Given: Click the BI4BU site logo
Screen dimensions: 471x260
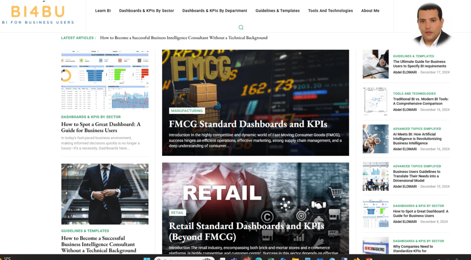Looking at the screenshot, I should pos(38,15).
